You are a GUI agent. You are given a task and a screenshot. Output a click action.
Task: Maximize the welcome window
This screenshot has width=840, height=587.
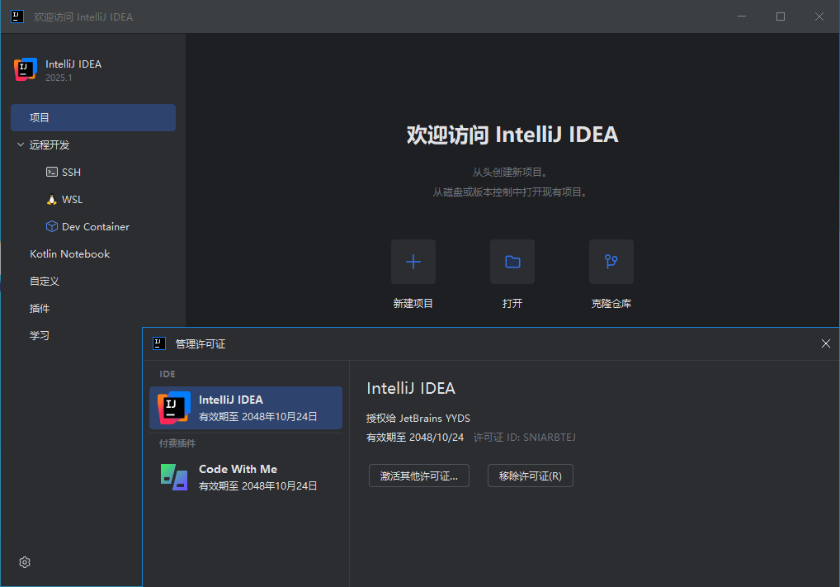pyautogui.click(x=781, y=17)
